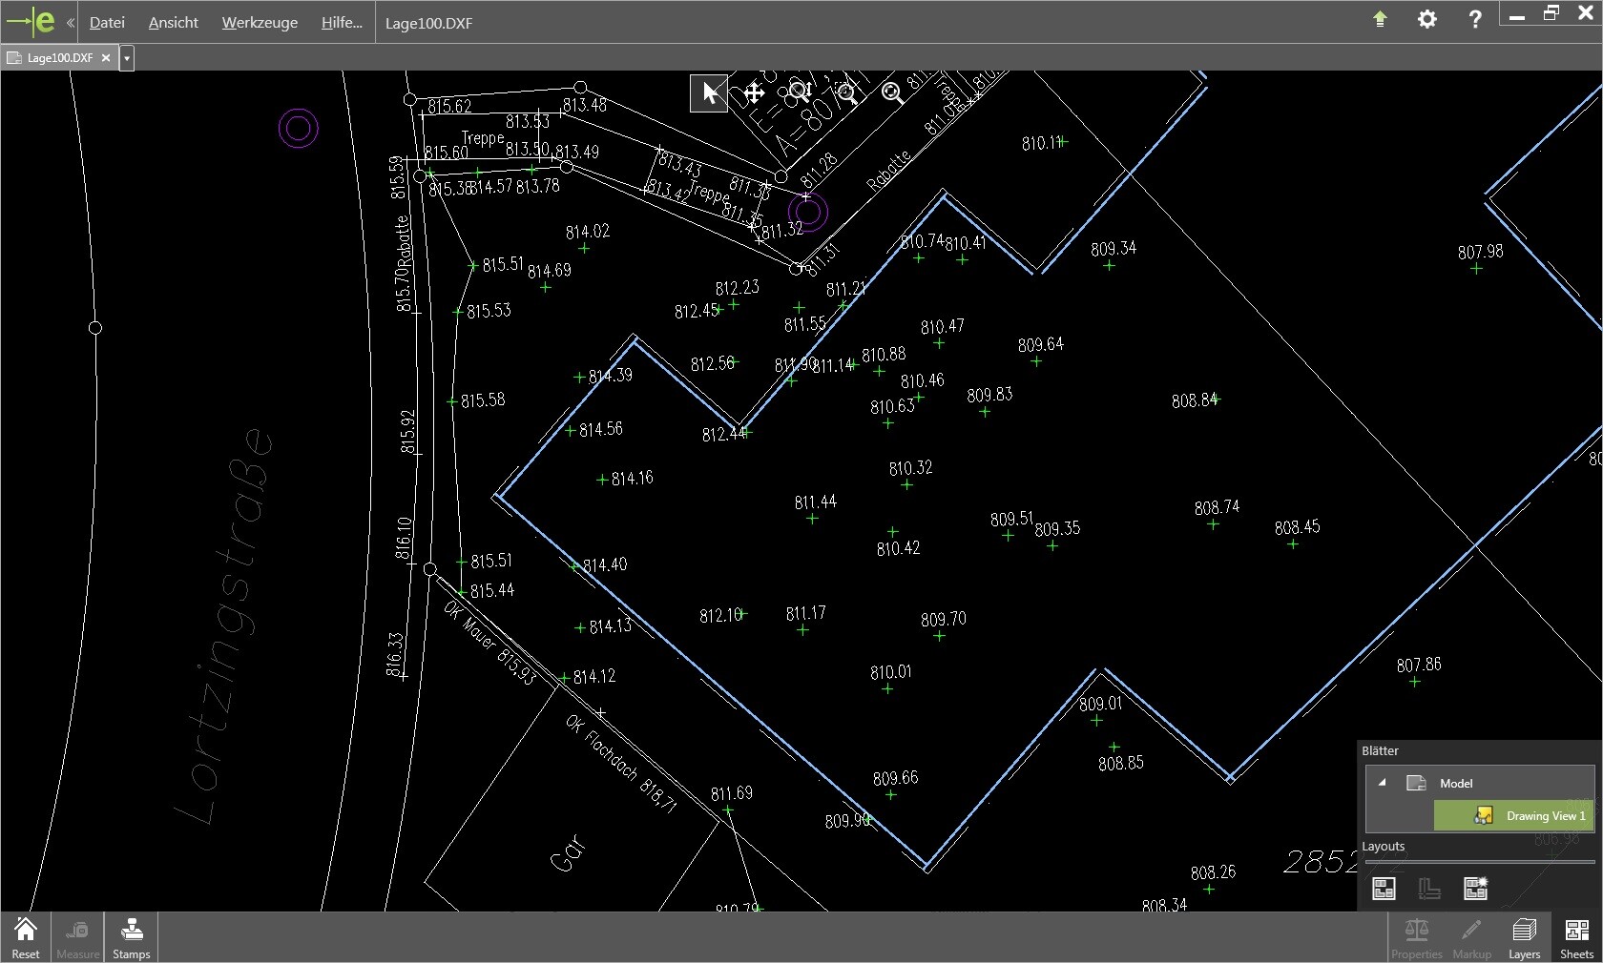Viewport: 1603px width, 963px height.
Task: Collapse the Model tree node
Action: click(1382, 783)
